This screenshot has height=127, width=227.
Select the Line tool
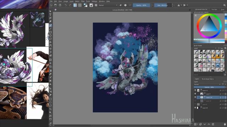pos(50,29)
